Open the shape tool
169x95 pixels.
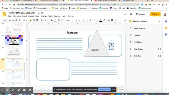42,20
